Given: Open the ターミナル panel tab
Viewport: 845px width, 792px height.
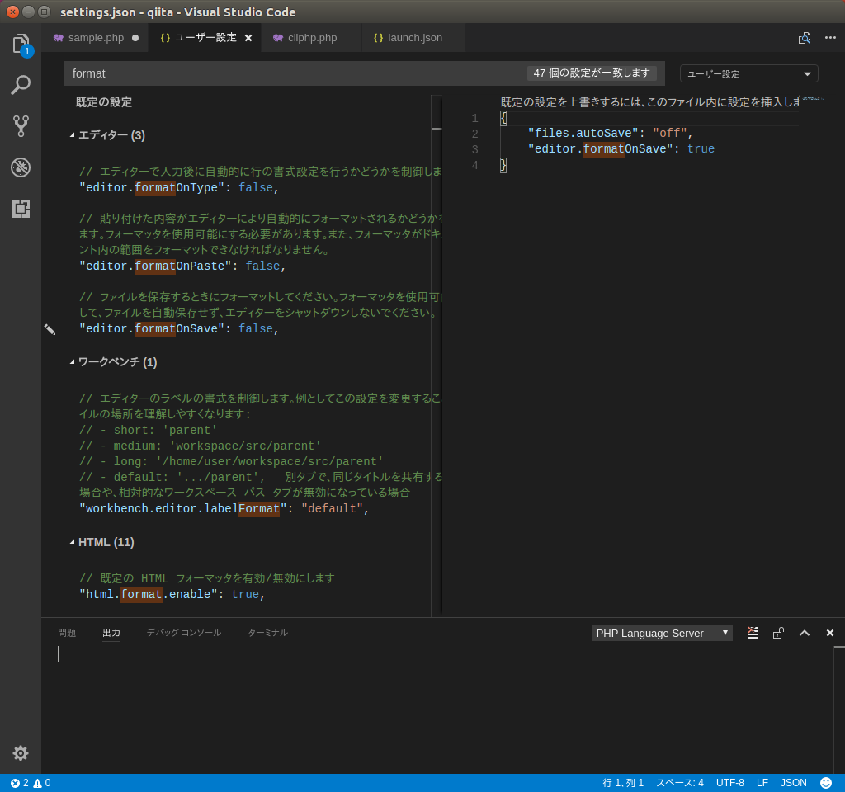Looking at the screenshot, I should click(x=267, y=632).
